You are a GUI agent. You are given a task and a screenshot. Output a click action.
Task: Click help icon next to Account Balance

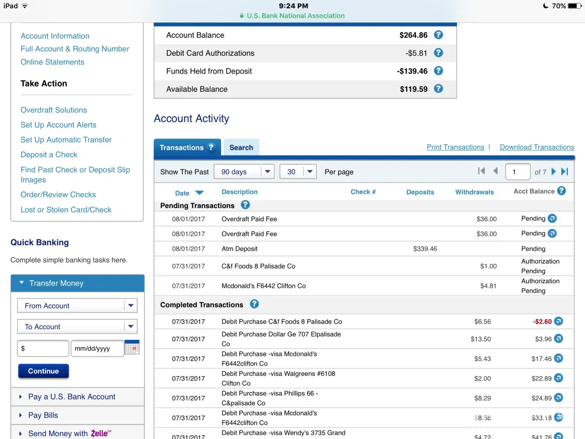click(438, 35)
